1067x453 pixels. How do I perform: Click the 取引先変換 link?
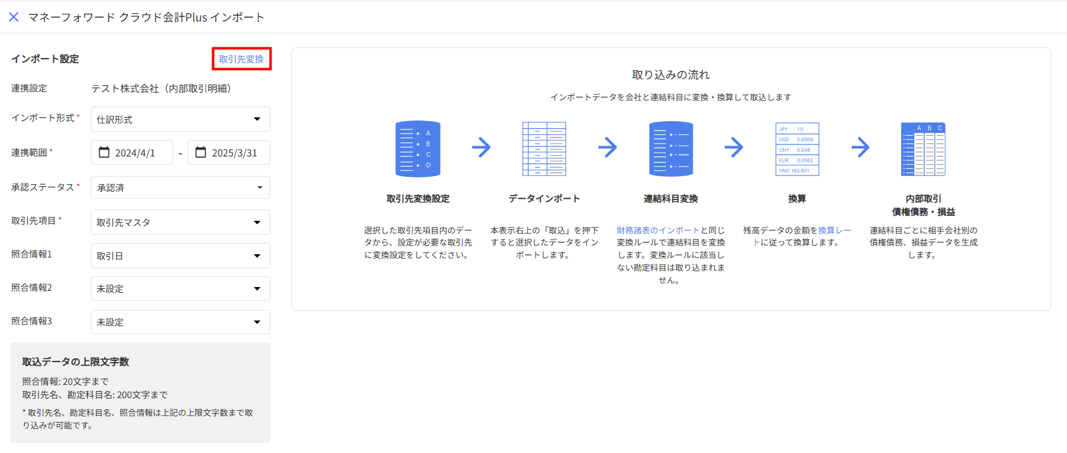coord(241,59)
